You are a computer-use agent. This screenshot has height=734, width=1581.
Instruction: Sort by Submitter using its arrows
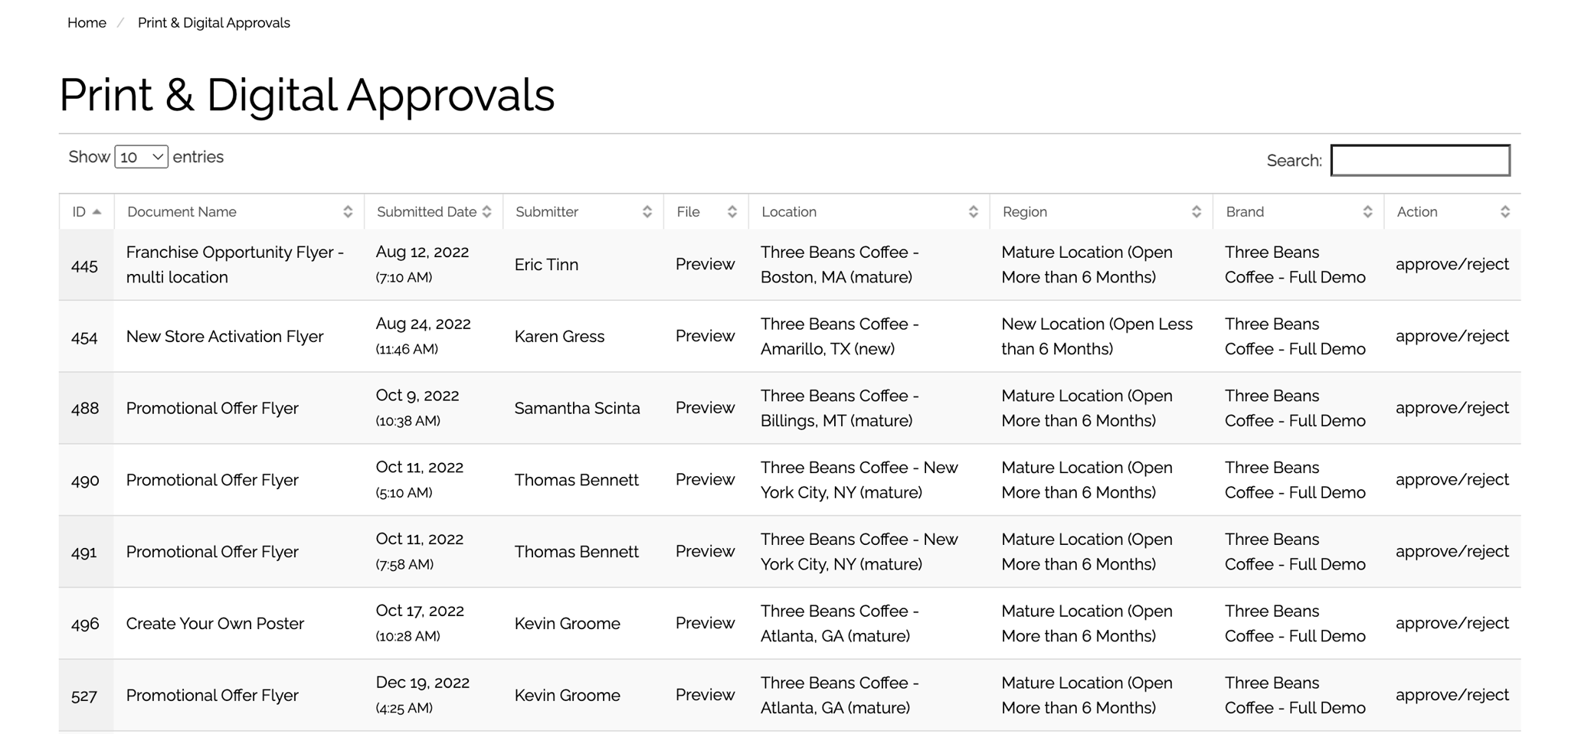(x=646, y=212)
